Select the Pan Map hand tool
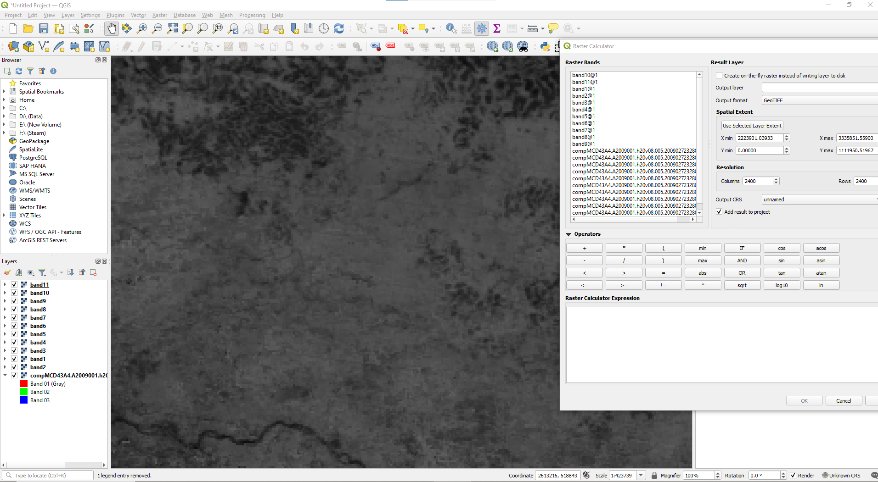Screen dimensions: 878x482 (111, 28)
